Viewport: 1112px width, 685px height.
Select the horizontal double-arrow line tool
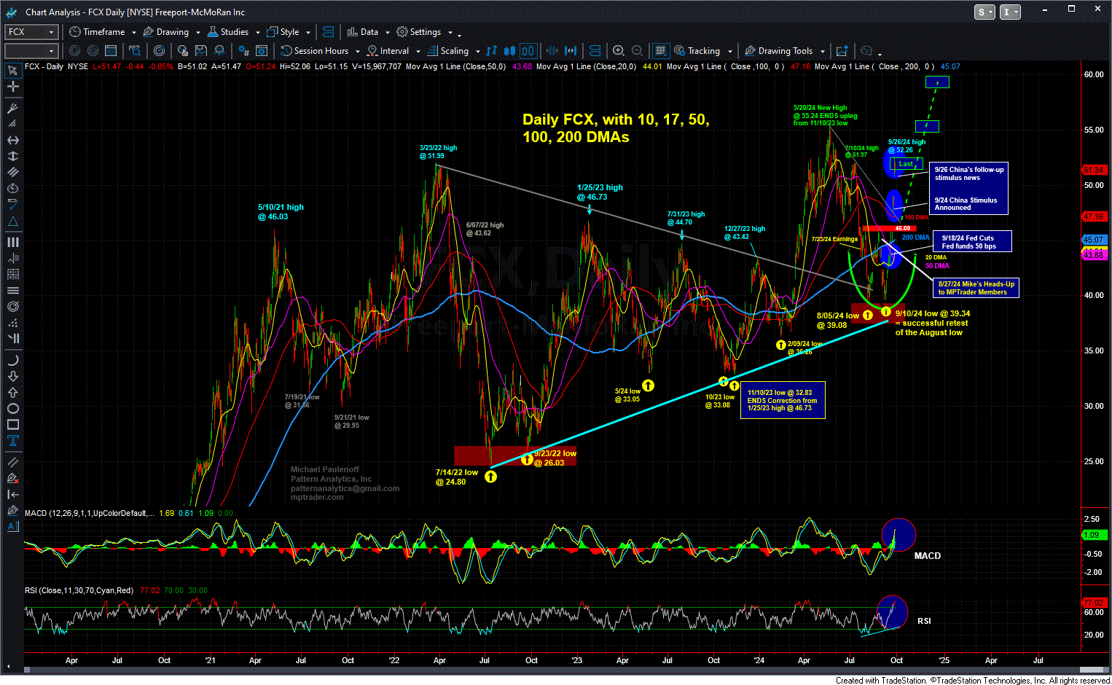pyautogui.click(x=12, y=140)
